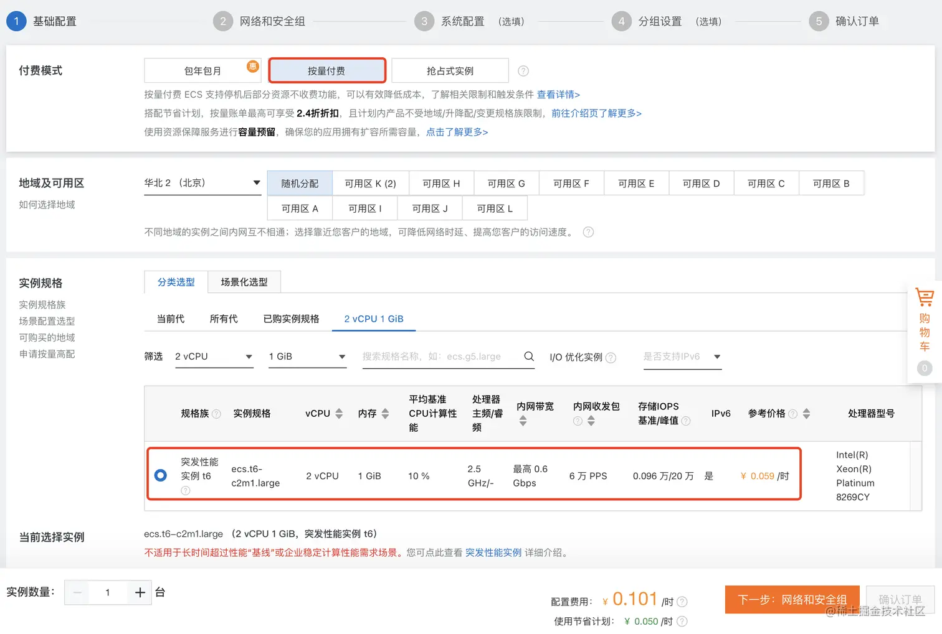Sort by 内网收发包 column arrows
942x634 pixels.
click(x=591, y=421)
